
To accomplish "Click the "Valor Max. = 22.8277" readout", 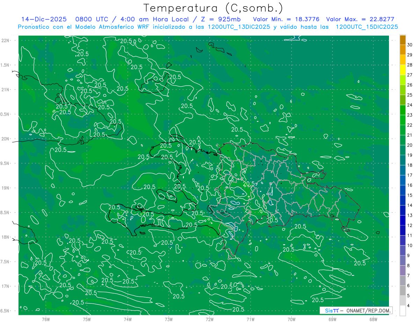I will pos(360,19).
